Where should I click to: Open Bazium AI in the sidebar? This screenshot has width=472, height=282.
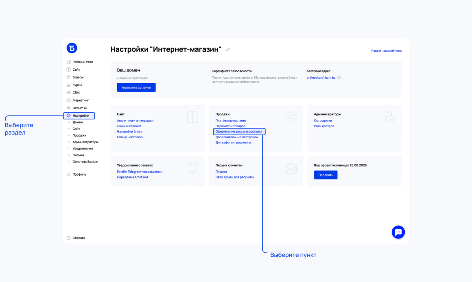coord(79,108)
